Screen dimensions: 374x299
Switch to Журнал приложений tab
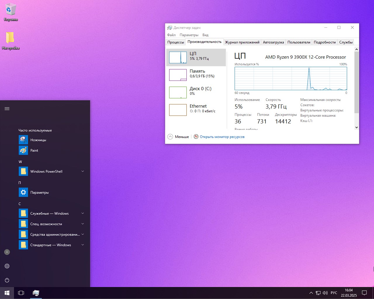tap(242, 42)
